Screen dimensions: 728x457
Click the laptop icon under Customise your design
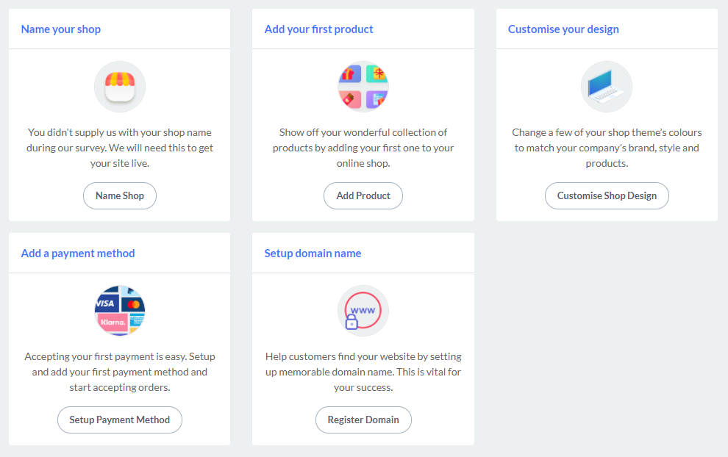pyautogui.click(x=607, y=86)
